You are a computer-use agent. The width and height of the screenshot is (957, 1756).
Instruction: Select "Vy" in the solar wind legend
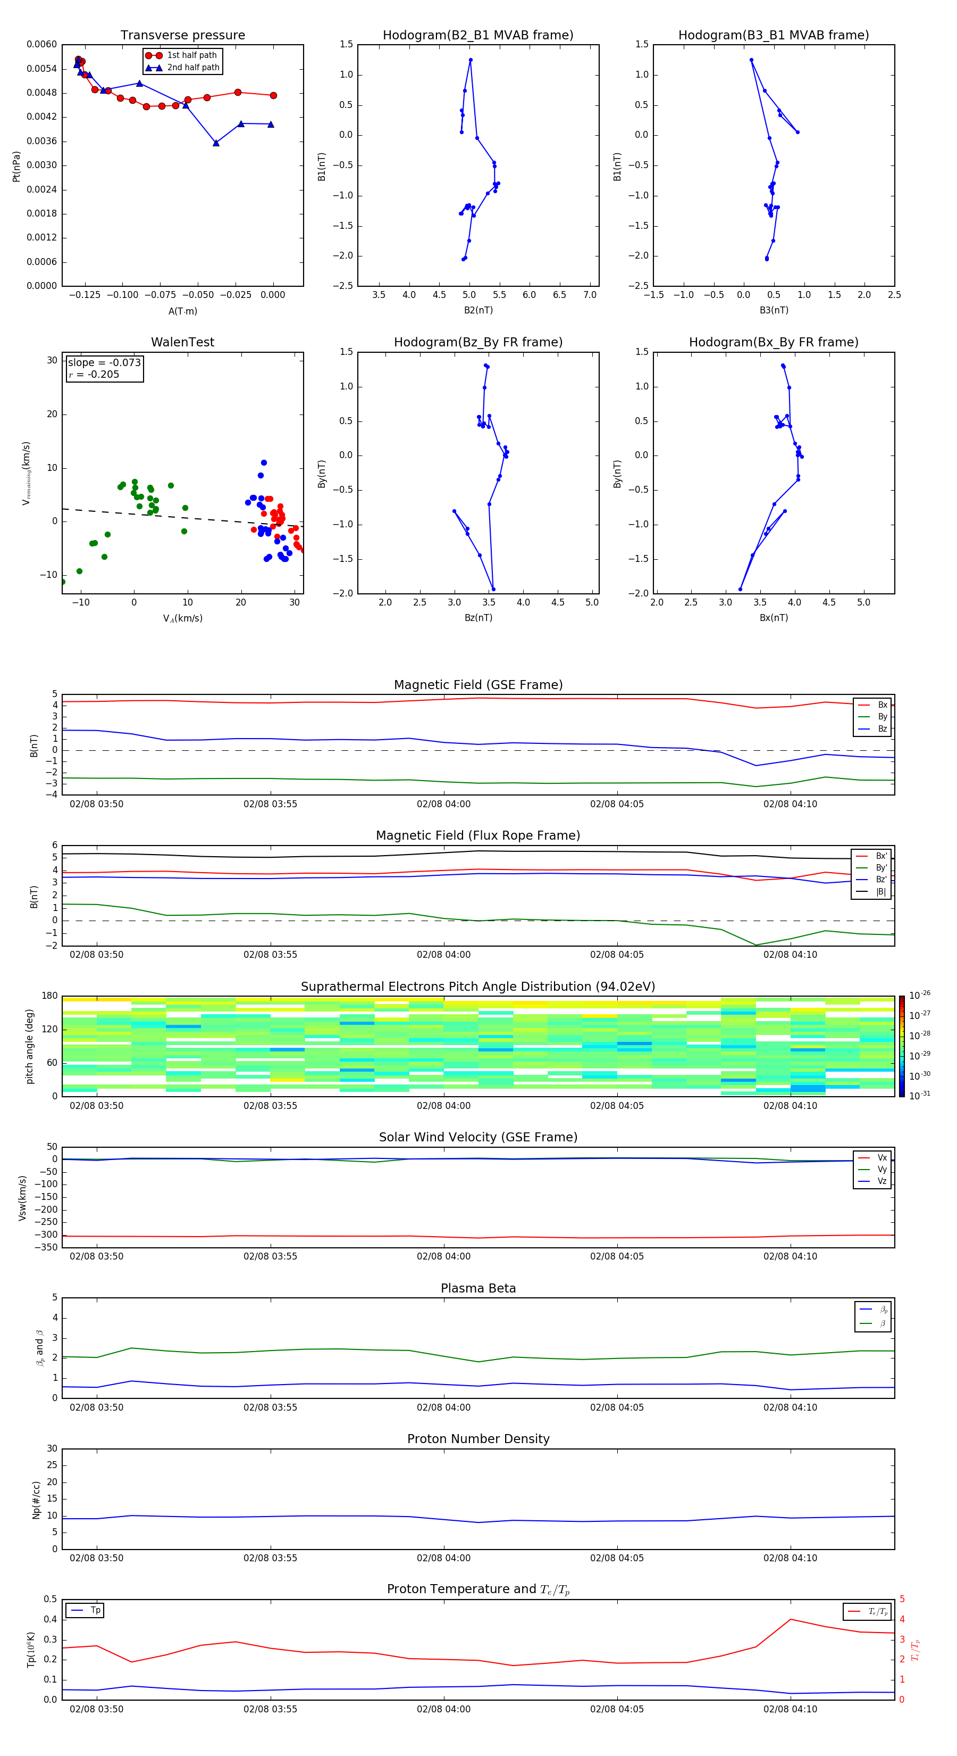(x=873, y=1170)
